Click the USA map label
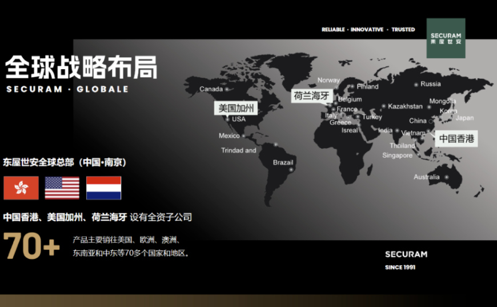The image size is (497, 307). [x=239, y=119]
